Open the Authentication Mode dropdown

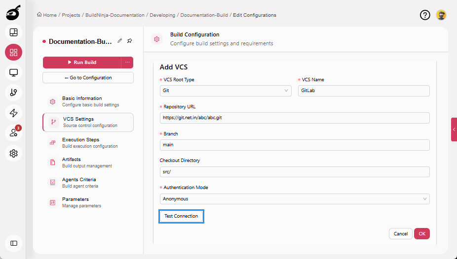pos(295,199)
